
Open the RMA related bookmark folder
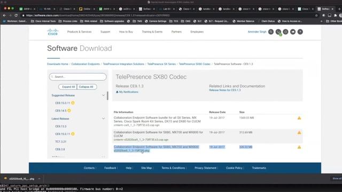pyautogui.click(x=89, y=21)
